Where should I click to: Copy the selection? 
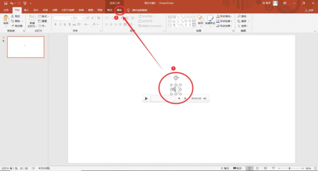16,21
